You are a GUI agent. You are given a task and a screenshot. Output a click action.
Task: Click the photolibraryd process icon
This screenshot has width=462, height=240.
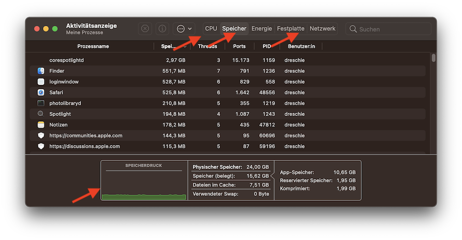point(41,103)
